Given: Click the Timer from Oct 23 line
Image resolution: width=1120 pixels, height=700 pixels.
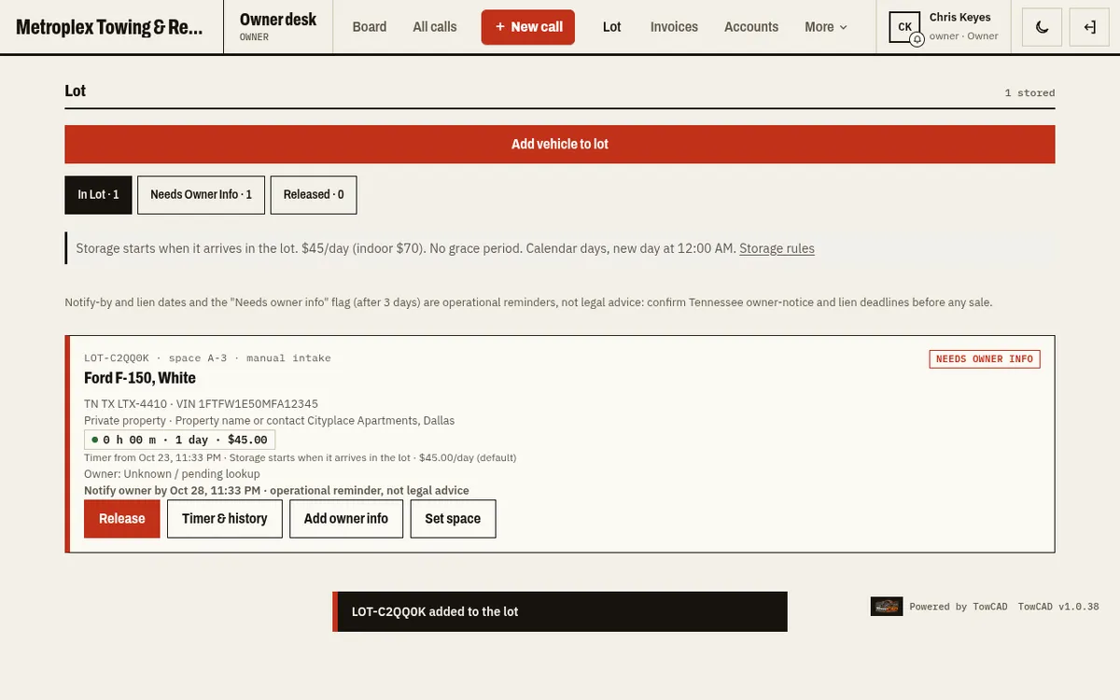Looking at the screenshot, I should point(300,457).
